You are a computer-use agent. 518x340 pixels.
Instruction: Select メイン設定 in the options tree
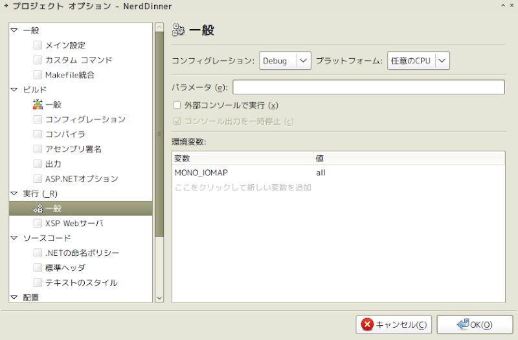pos(65,45)
